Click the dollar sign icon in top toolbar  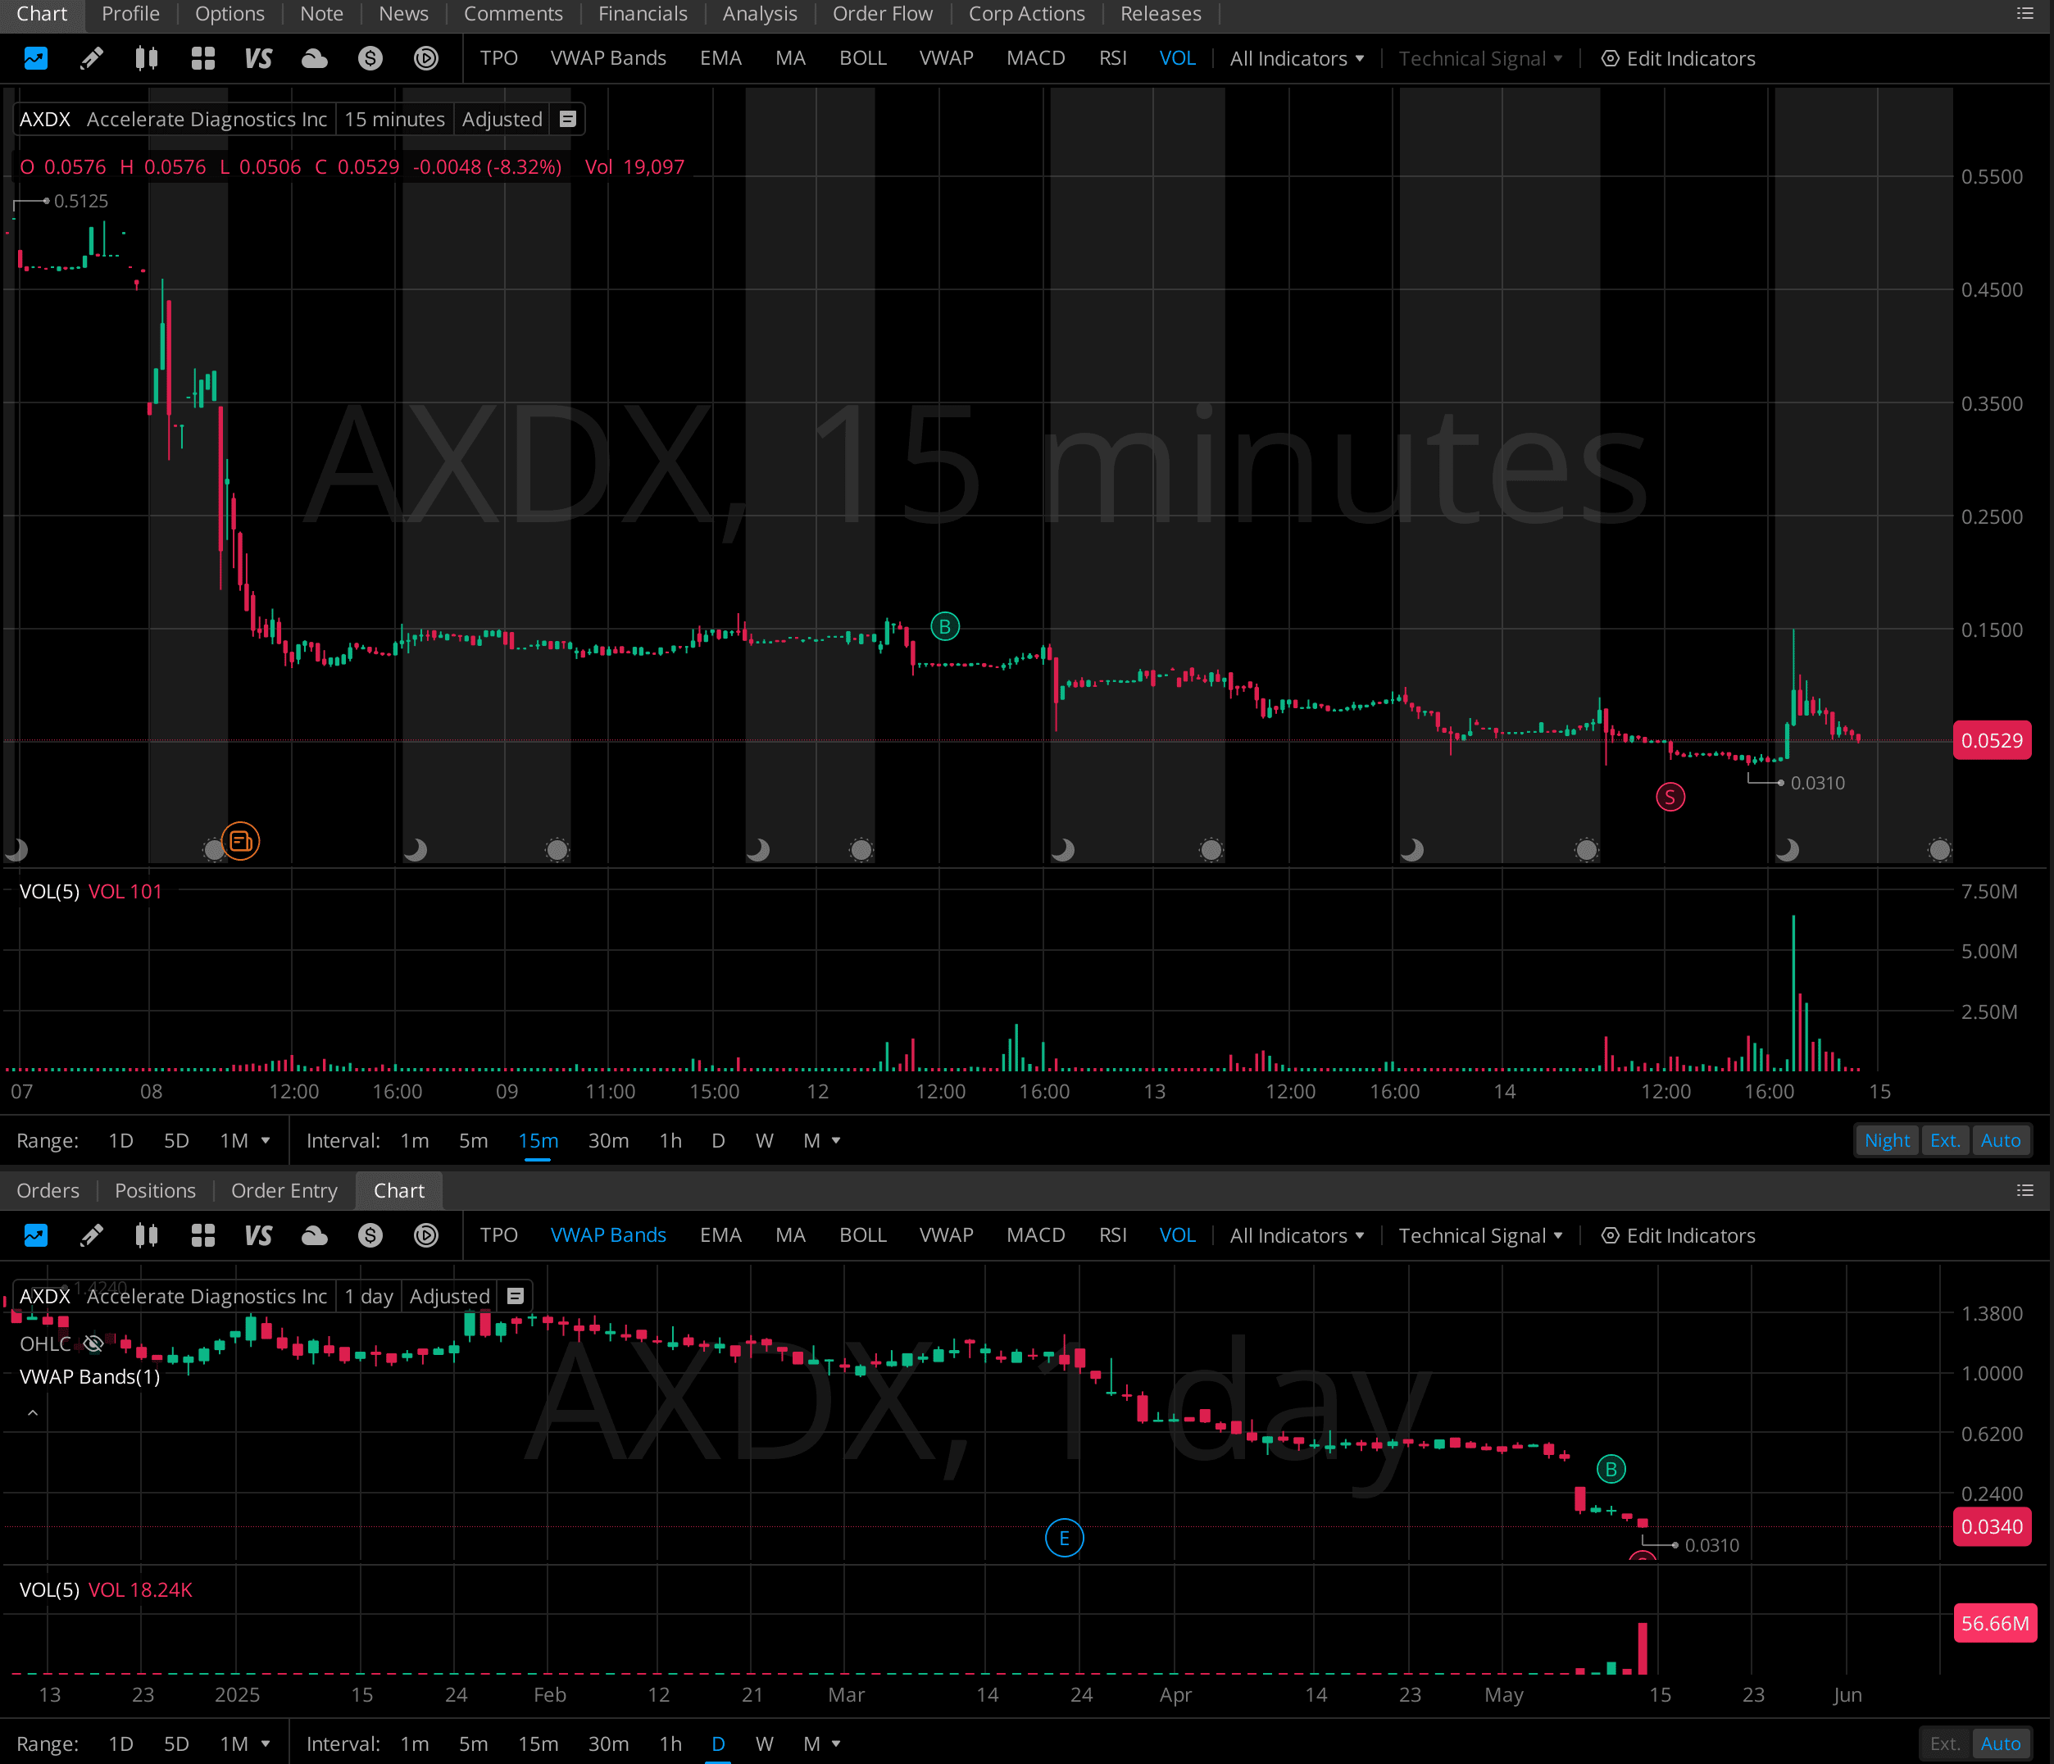(370, 58)
